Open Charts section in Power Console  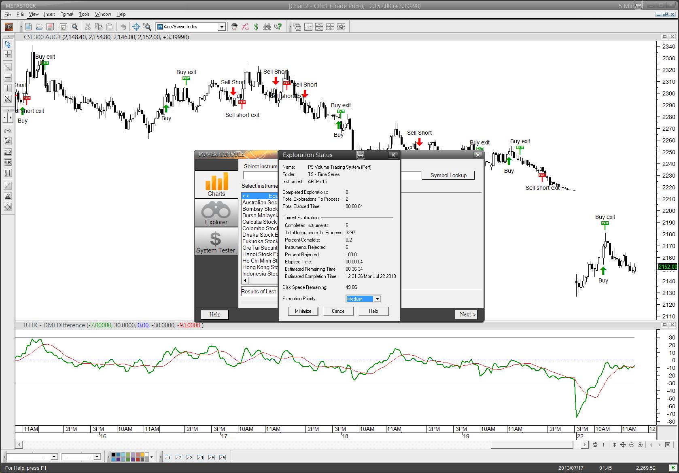[216, 185]
